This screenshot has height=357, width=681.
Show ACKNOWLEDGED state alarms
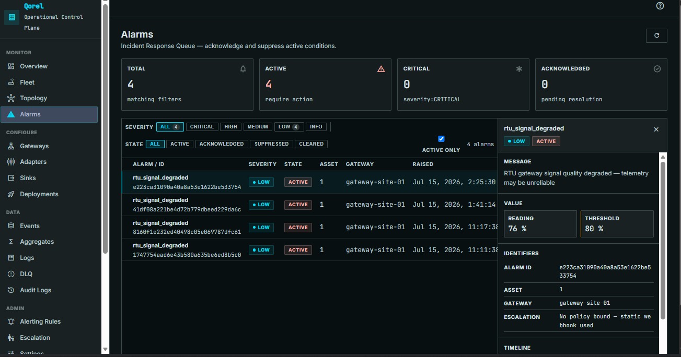tap(222, 144)
